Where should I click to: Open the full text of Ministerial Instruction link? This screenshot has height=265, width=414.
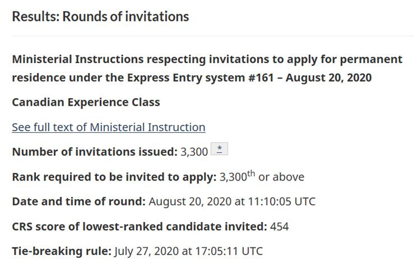(x=108, y=127)
